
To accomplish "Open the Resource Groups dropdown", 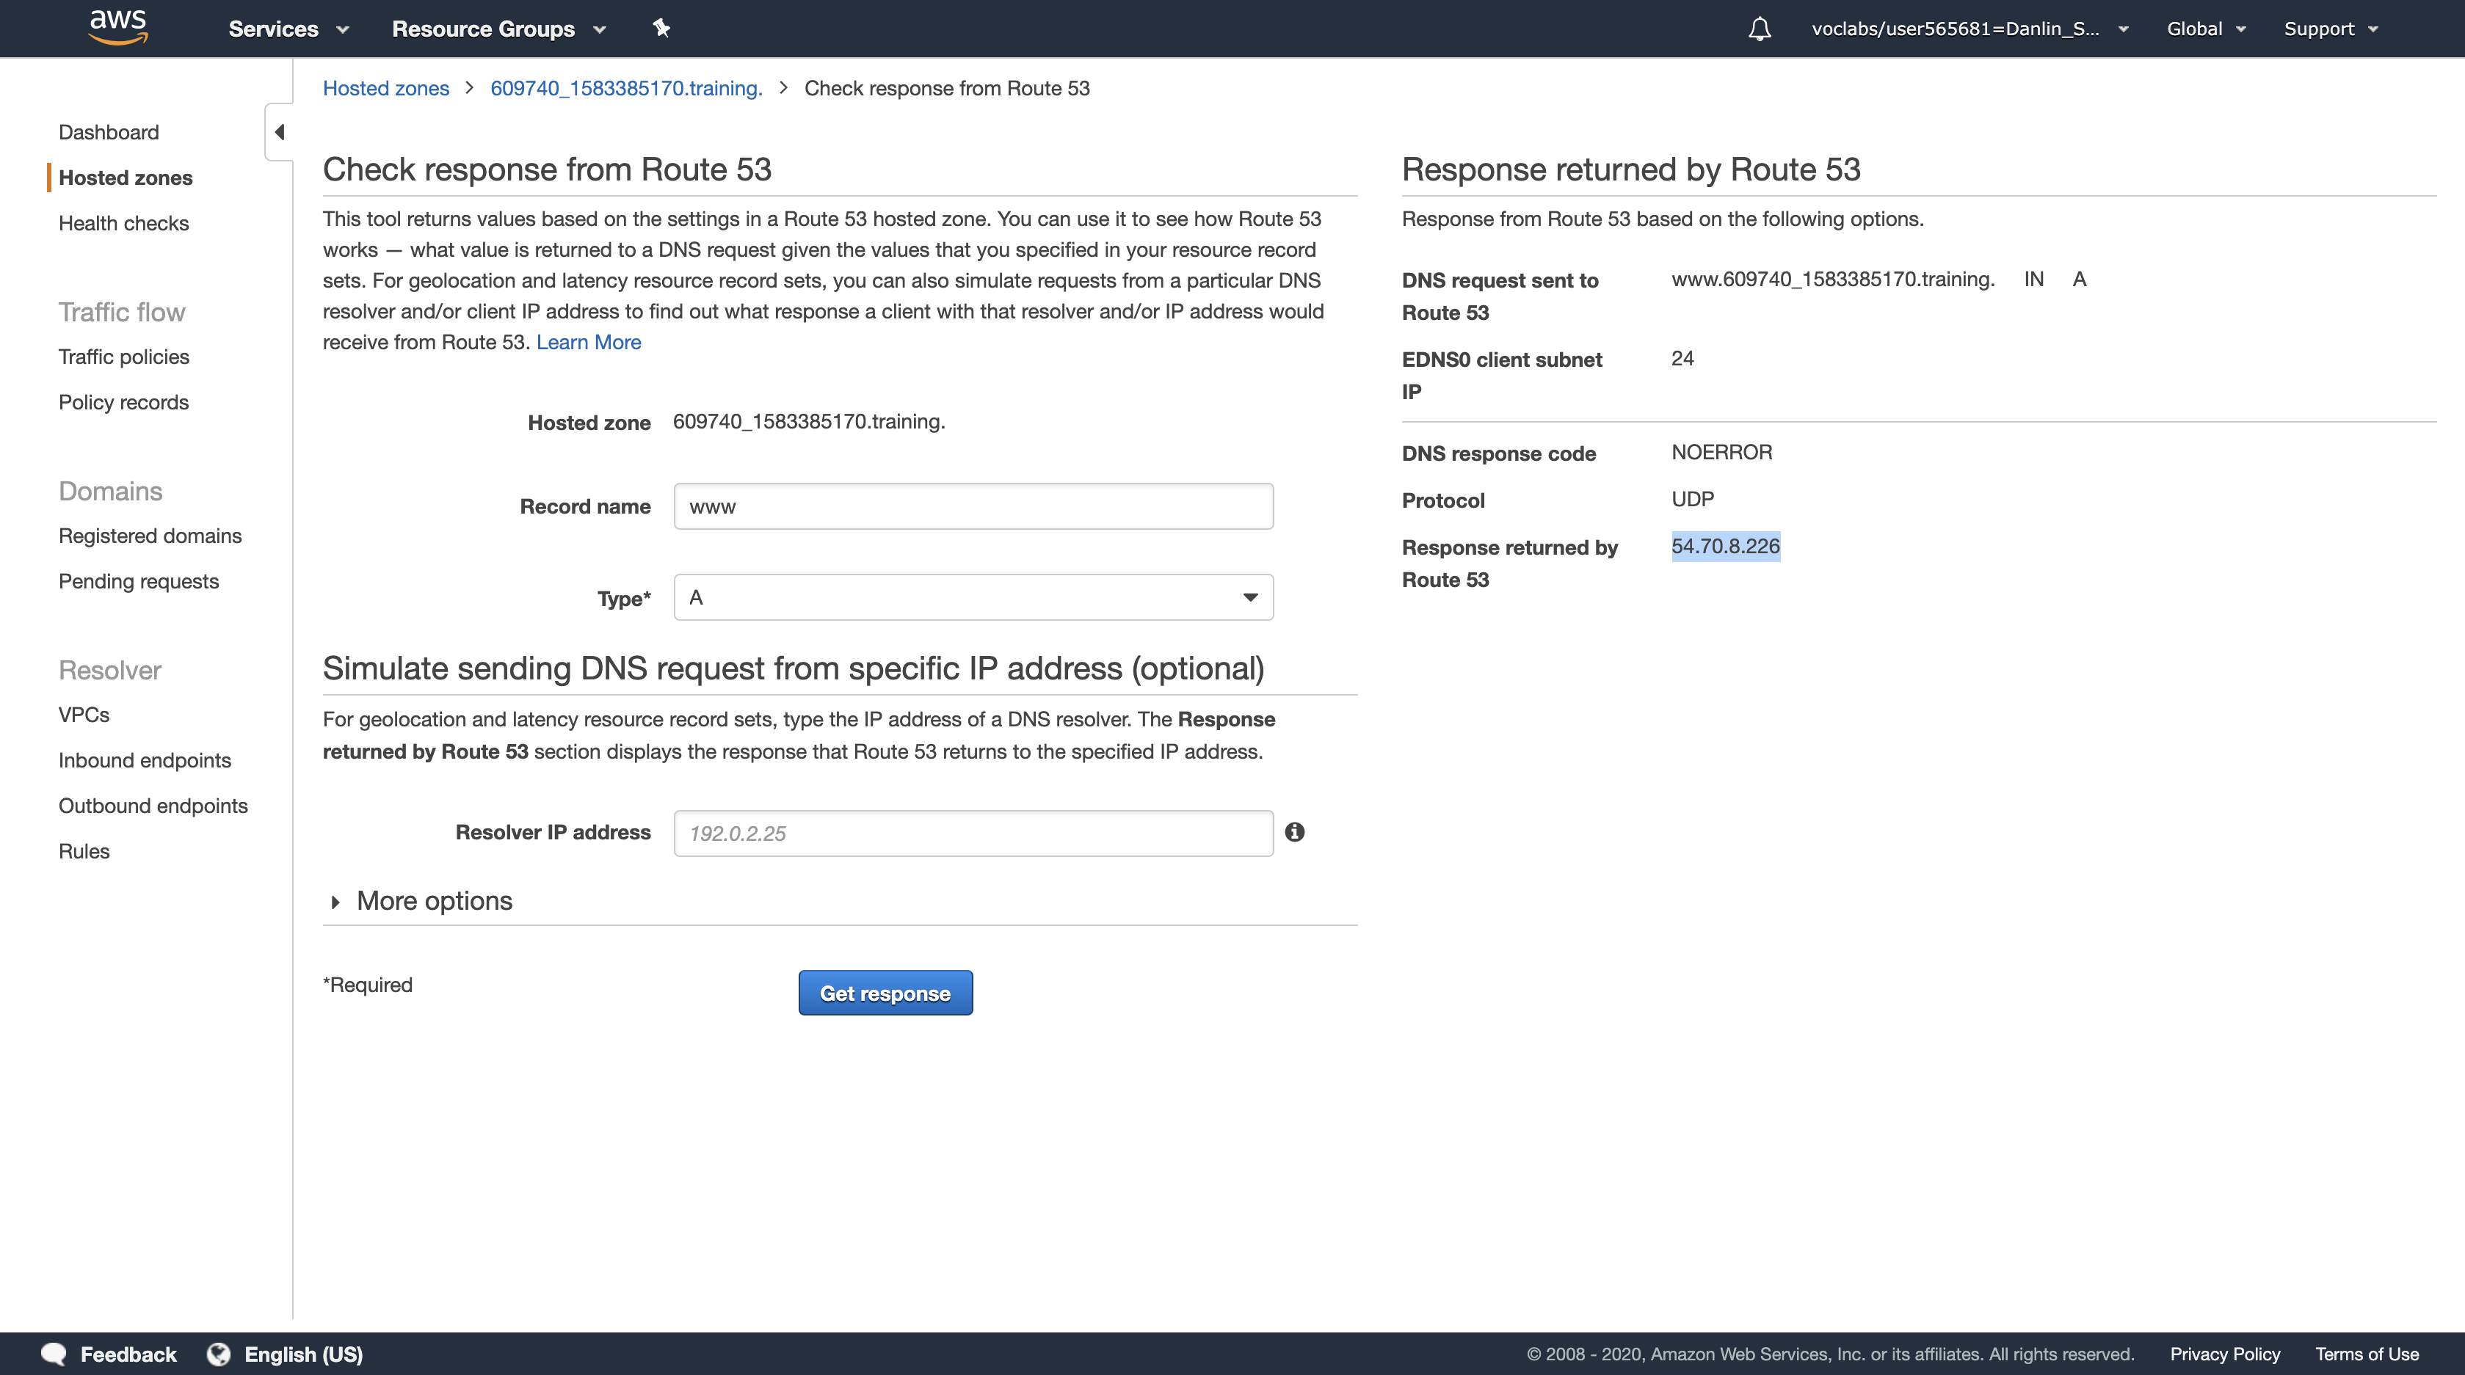I will [x=498, y=29].
